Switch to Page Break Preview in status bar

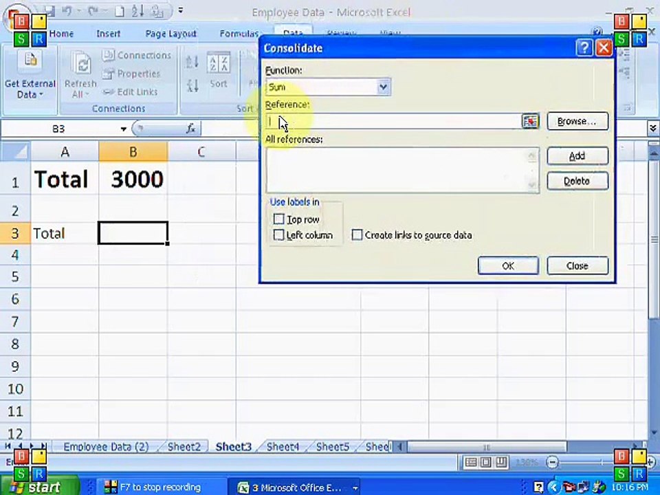tap(501, 463)
